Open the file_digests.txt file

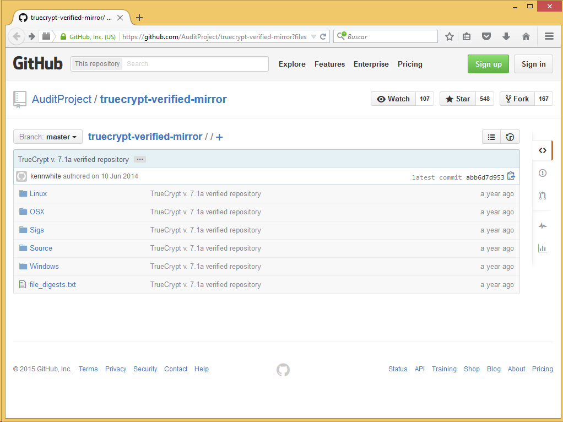pyautogui.click(x=53, y=284)
